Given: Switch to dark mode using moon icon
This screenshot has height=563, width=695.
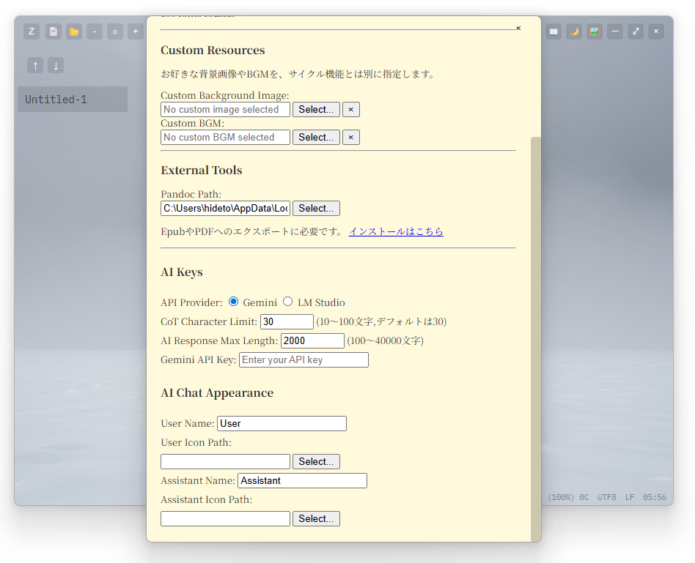Looking at the screenshot, I should [x=574, y=31].
